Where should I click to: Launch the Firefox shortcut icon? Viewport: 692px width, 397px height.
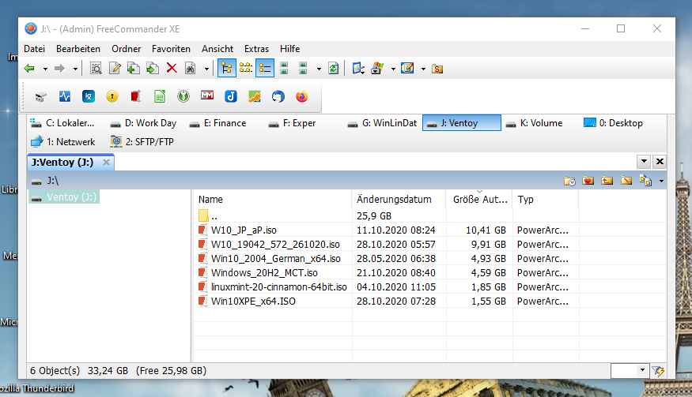click(x=302, y=96)
